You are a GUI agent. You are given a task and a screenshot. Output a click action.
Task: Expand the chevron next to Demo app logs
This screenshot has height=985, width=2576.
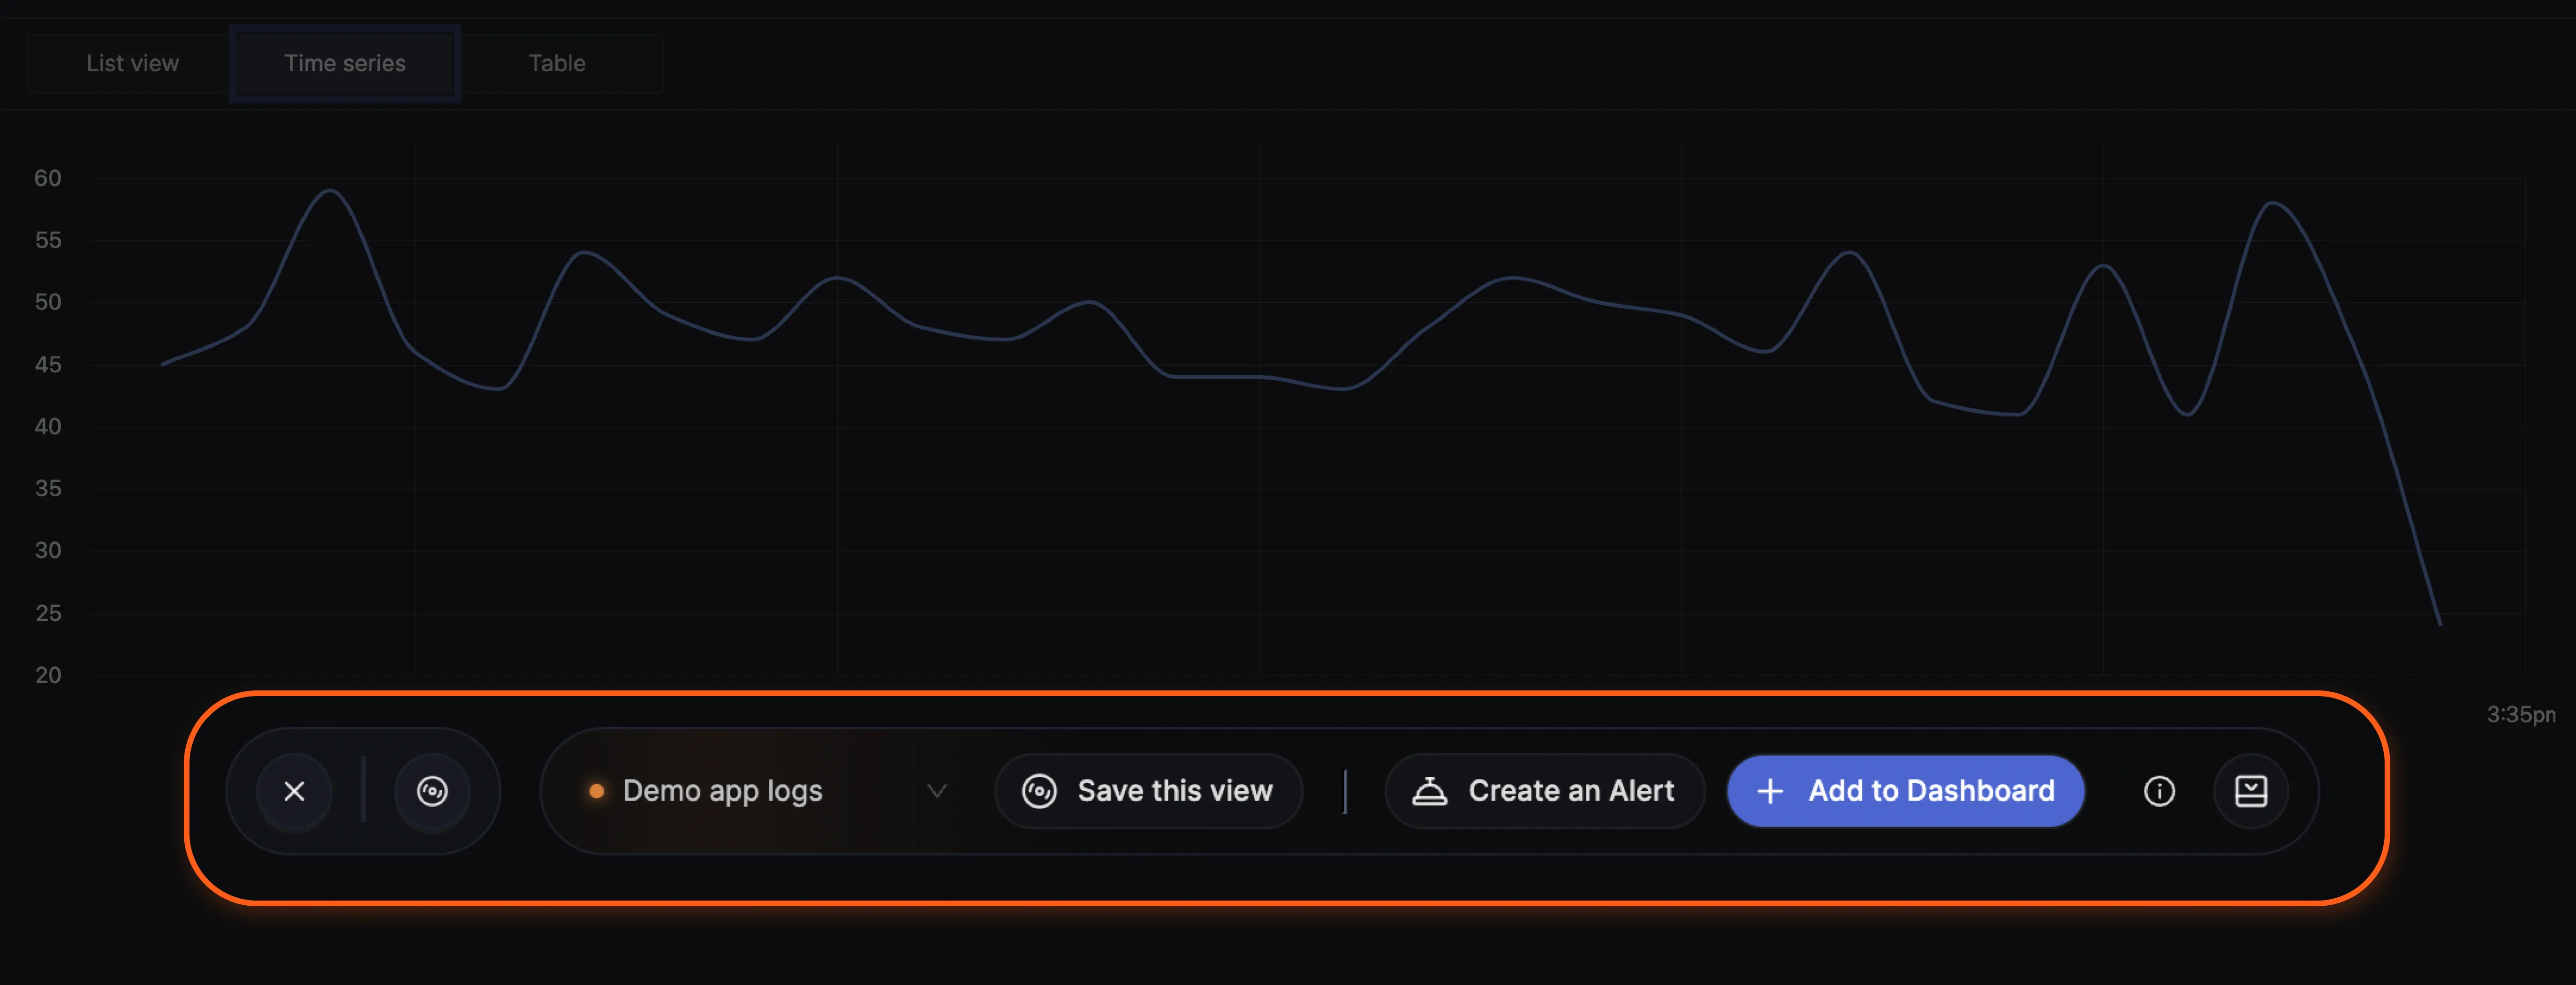pos(937,791)
